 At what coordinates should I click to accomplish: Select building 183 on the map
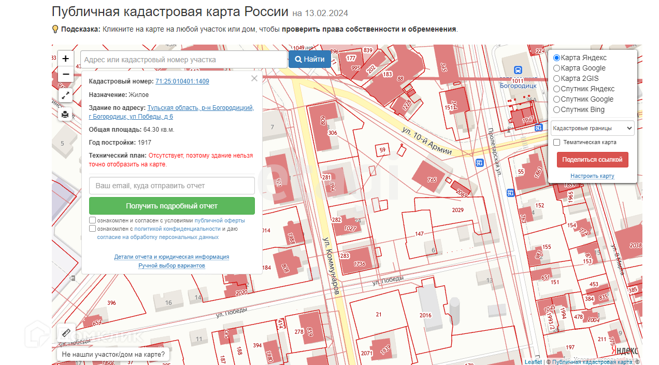tap(387, 74)
